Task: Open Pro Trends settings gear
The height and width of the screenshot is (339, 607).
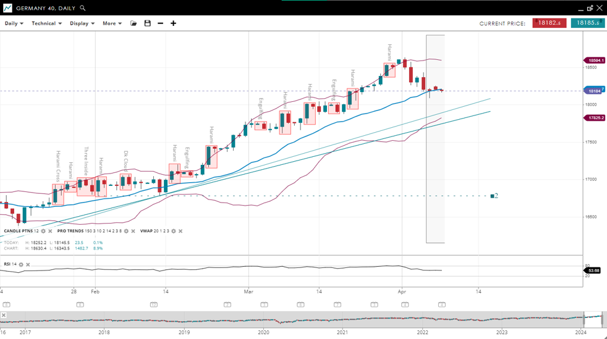Action: point(126,231)
